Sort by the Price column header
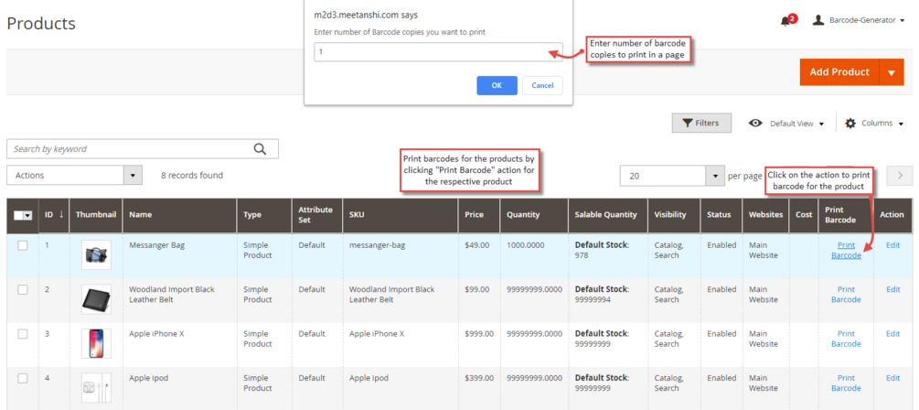Viewport: 919px width, 410px height. point(475,215)
